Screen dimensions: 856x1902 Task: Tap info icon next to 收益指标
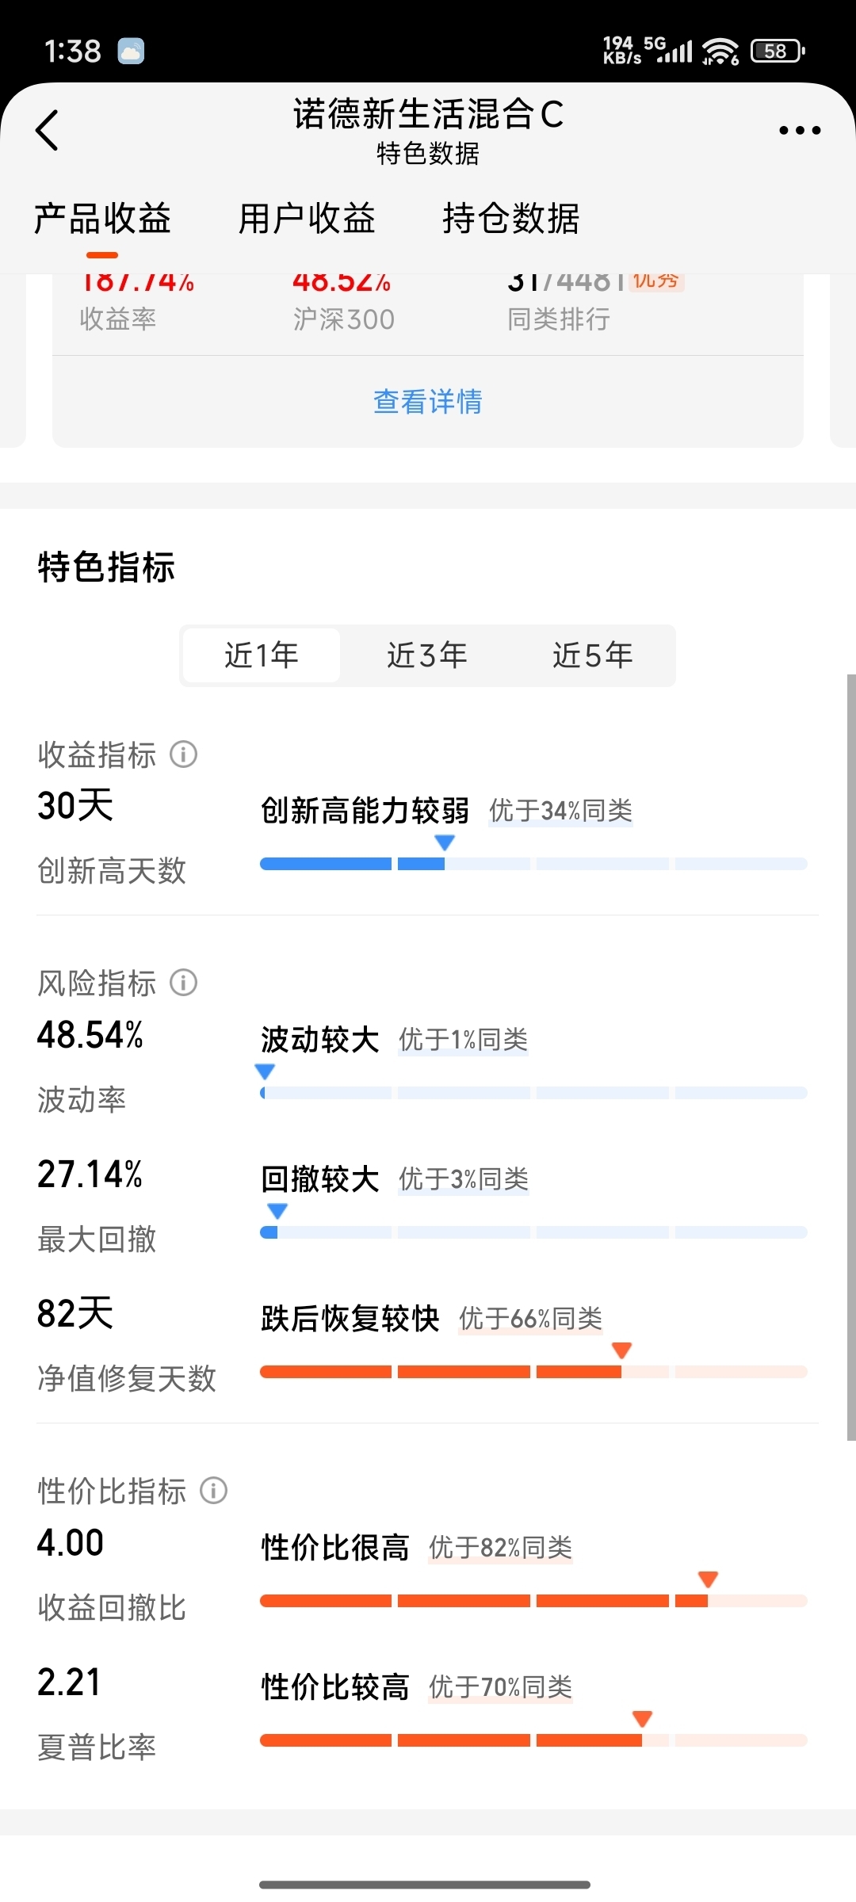pyautogui.click(x=184, y=754)
